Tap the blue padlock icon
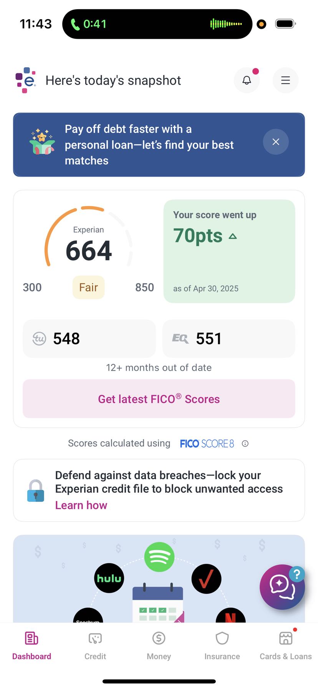The width and height of the screenshot is (318, 690). point(36,491)
